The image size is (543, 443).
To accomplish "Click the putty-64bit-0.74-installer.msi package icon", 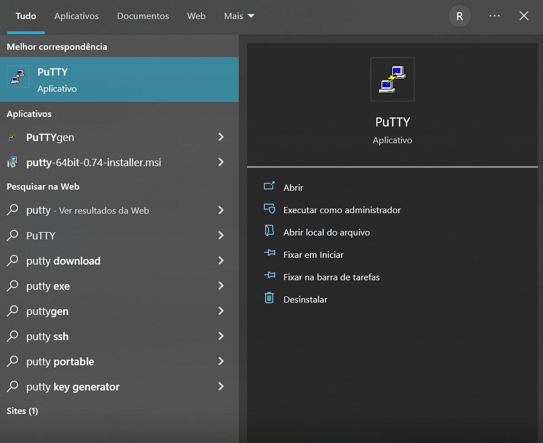I will (x=13, y=162).
